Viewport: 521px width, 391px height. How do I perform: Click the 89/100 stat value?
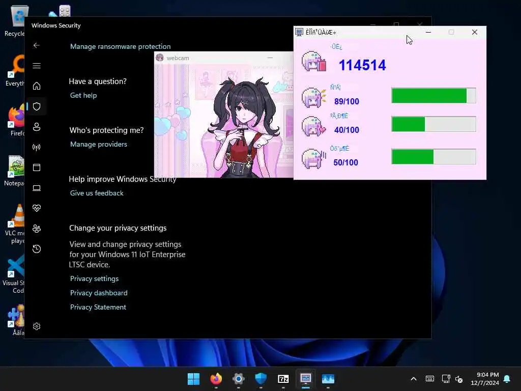[346, 101]
